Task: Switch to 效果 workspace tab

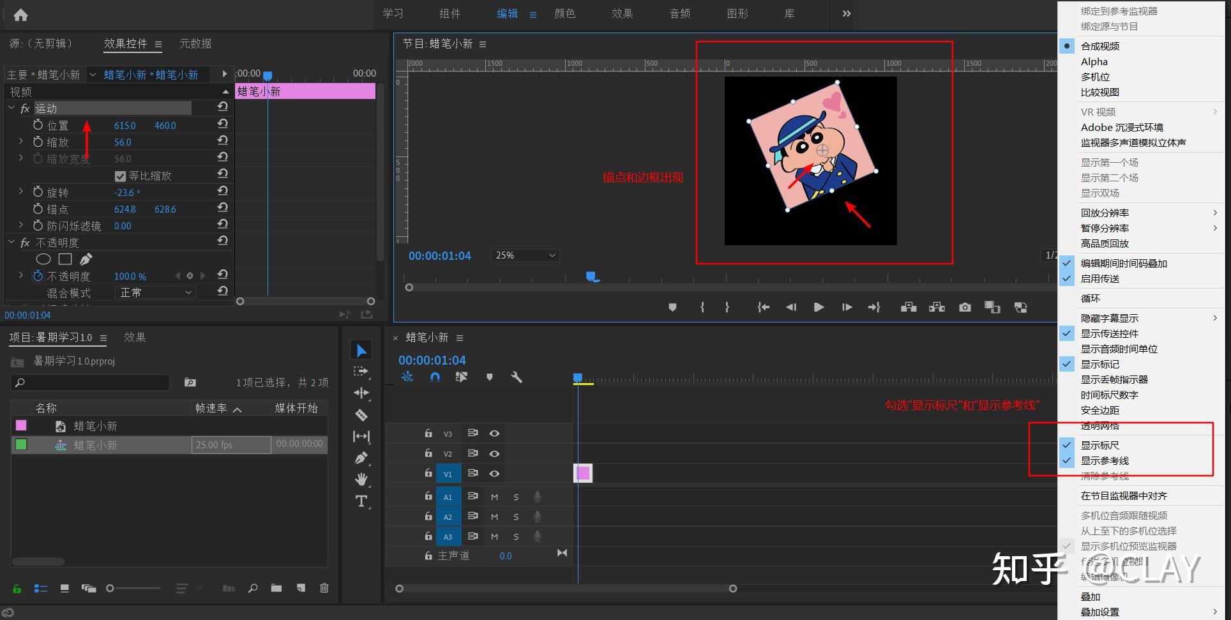Action: [622, 13]
